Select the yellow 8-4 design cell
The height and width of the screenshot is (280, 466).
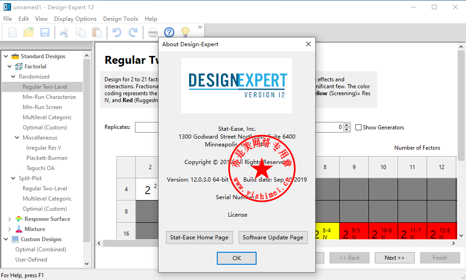(x=327, y=231)
